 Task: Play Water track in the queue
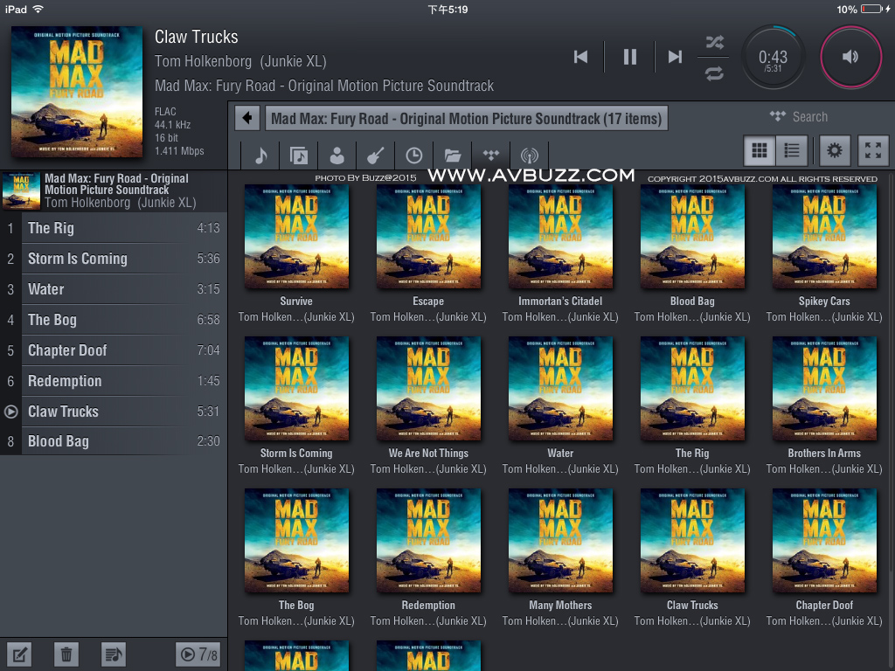pyautogui.click(x=114, y=289)
